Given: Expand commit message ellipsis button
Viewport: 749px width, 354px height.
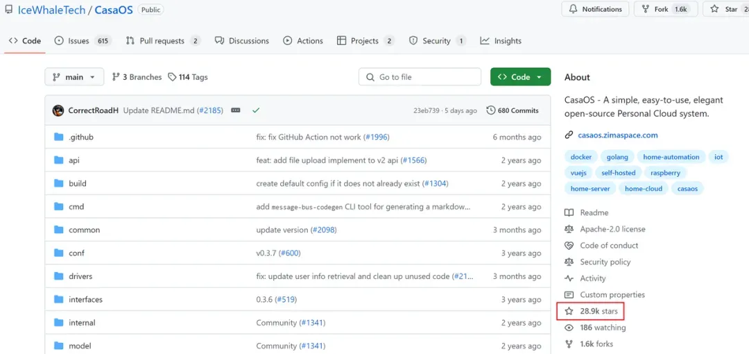Looking at the screenshot, I should point(236,110).
